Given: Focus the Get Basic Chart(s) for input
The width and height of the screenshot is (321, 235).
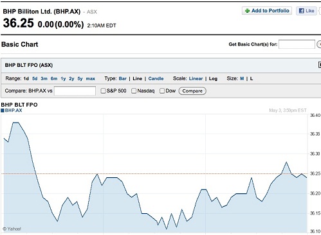Looking at the screenshot, I should [297, 44].
